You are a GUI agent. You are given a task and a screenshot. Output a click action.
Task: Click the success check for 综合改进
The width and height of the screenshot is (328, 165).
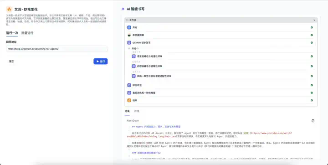click(312, 85)
